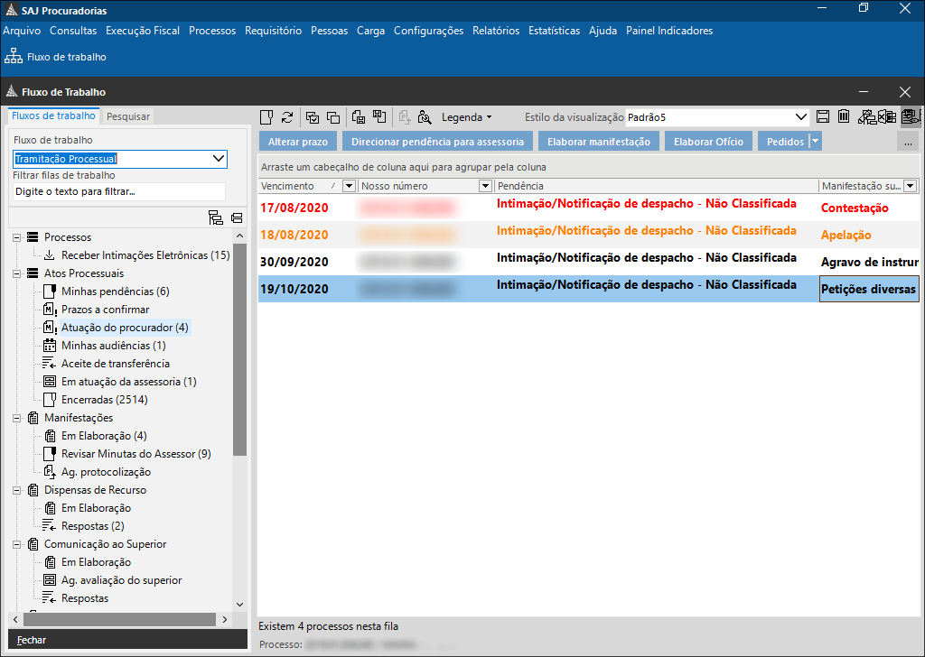
Task: Open the Estilo da visualização dropdown
Action: pyautogui.click(x=800, y=117)
